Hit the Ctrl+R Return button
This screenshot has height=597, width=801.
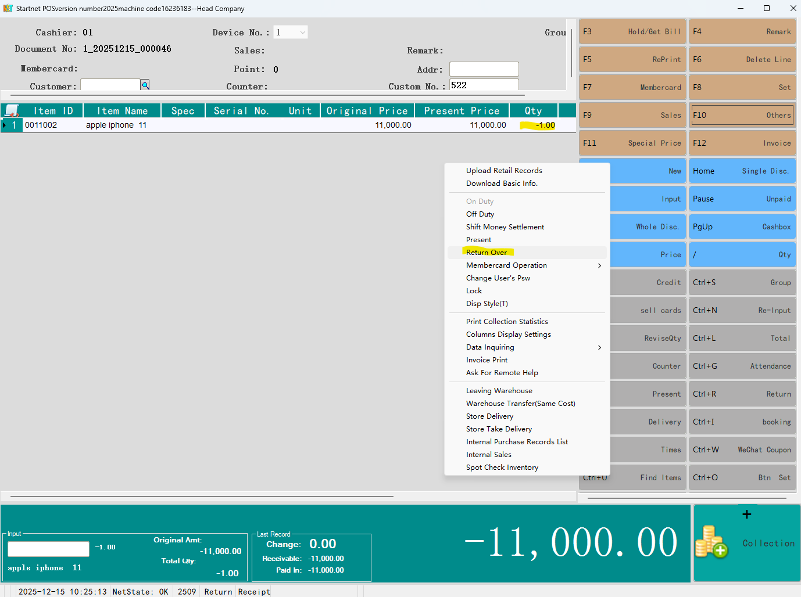(742, 394)
